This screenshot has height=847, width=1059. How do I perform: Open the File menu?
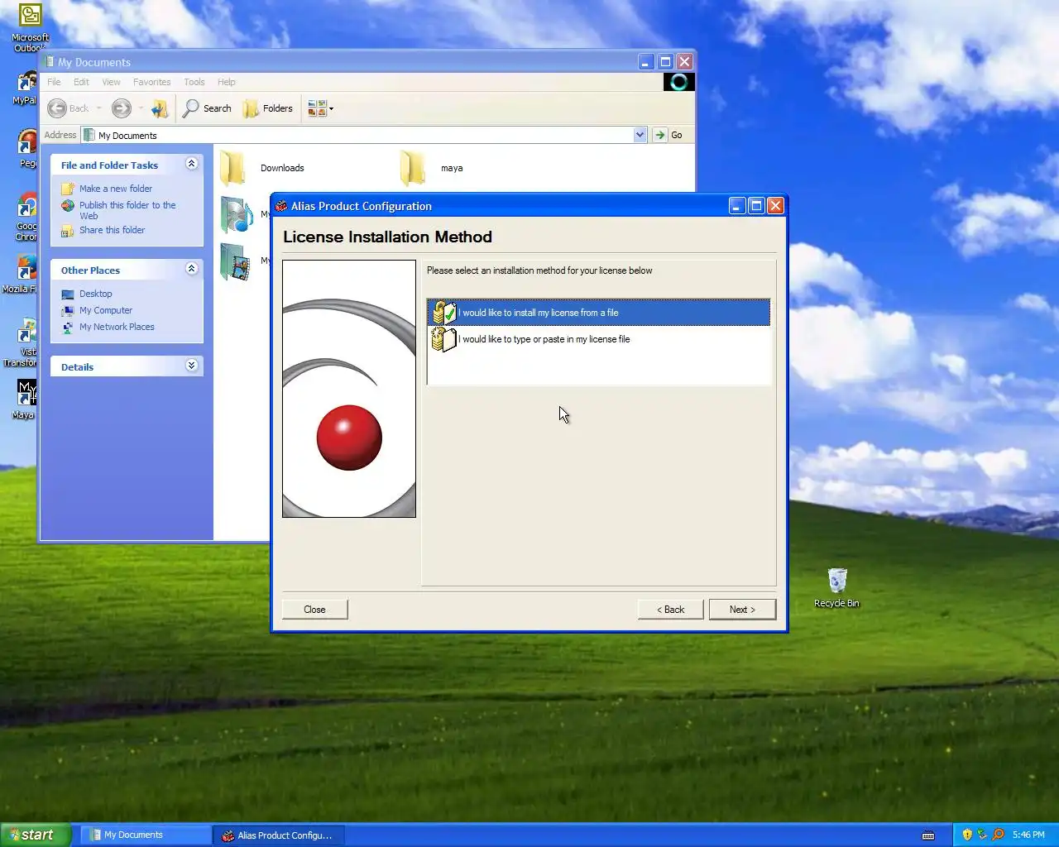click(54, 82)
